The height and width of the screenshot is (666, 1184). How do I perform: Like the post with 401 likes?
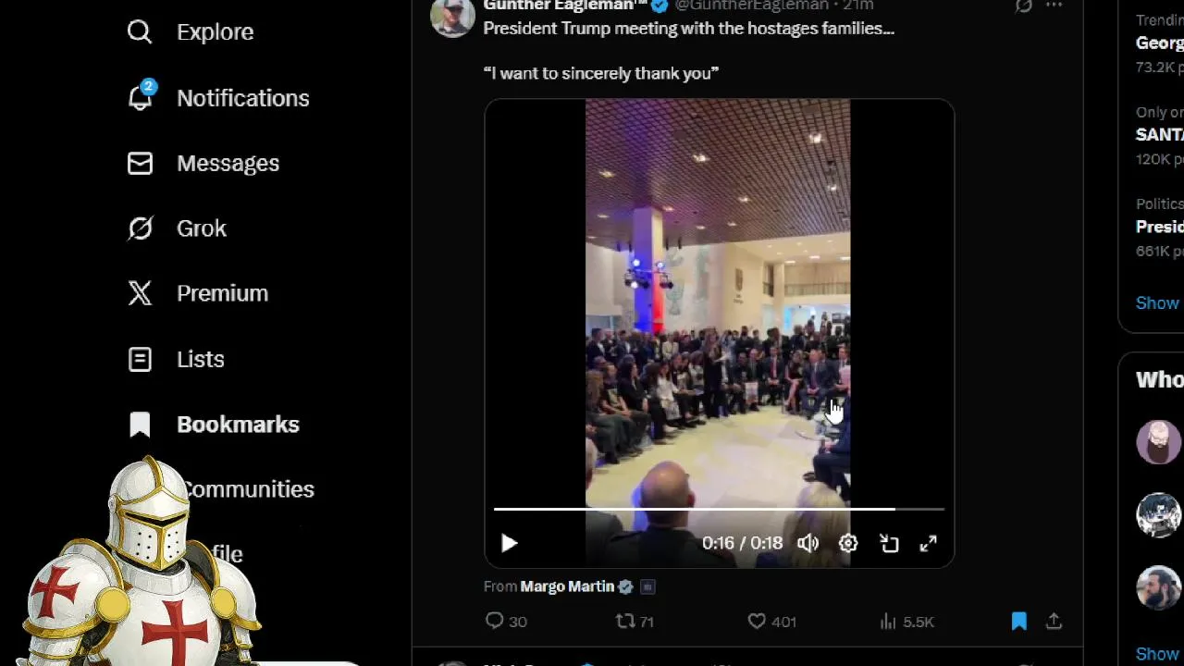(x=757, y=622)
